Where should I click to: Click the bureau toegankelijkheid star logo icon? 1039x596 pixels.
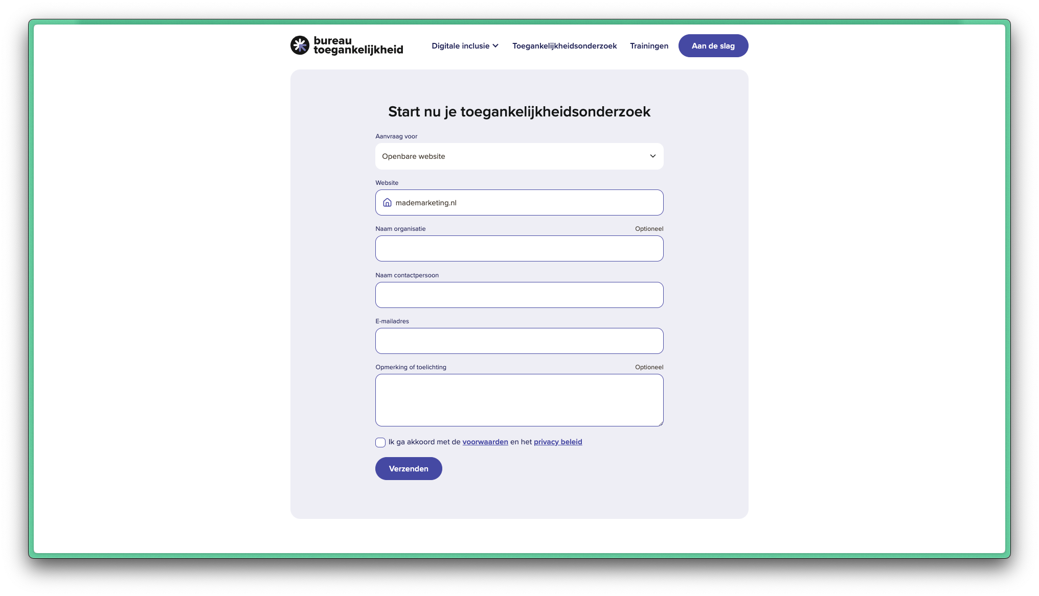pos(300,45)
